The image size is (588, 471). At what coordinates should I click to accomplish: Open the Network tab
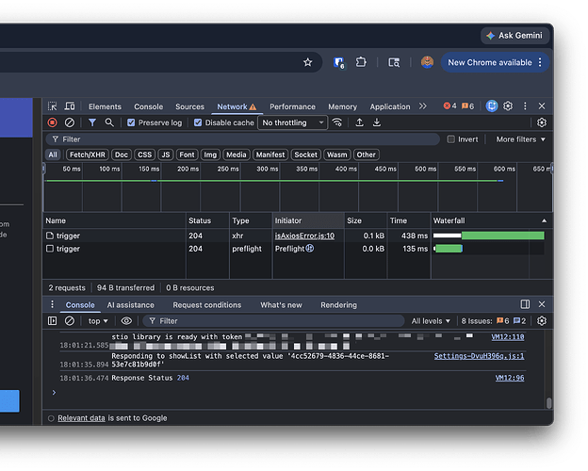pyautogui.click(x=237, y=106)
